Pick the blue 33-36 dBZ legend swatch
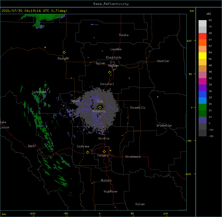222x217 pixels. pos(202,94)
